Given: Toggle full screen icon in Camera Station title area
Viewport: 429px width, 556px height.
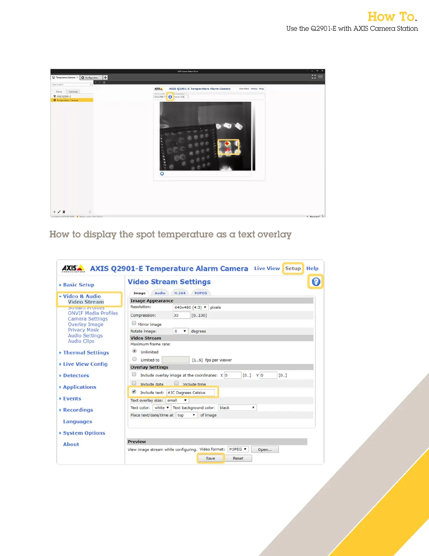Looking at the screenshot, I should click(314, 76).
